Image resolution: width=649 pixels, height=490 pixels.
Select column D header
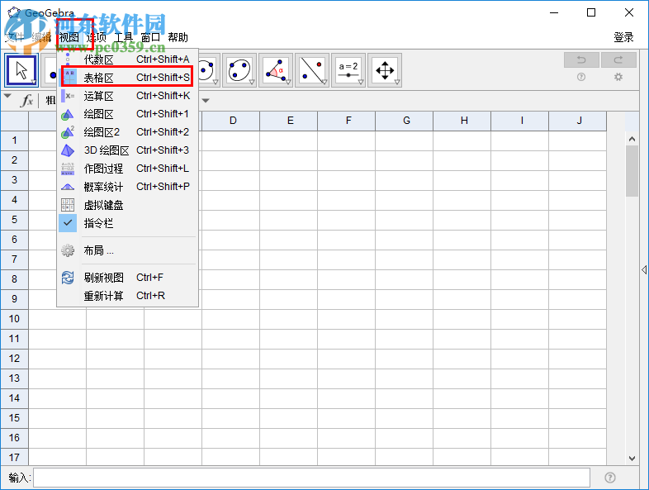click(231, 121)
